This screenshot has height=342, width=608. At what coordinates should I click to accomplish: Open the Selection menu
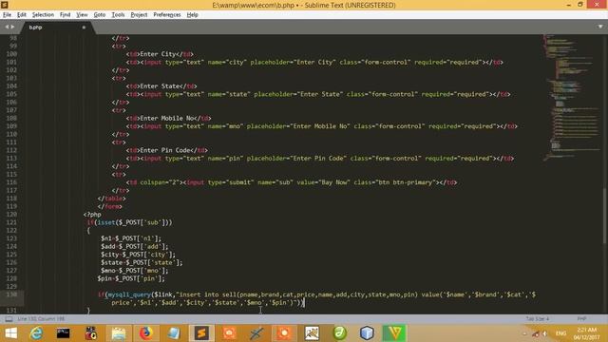[x=43, y=15]
